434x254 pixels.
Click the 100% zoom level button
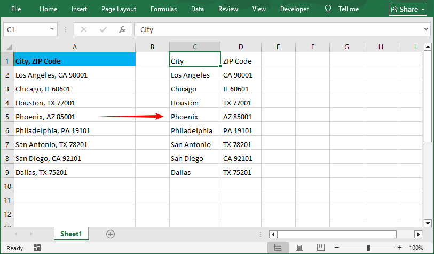coord(416,248)
